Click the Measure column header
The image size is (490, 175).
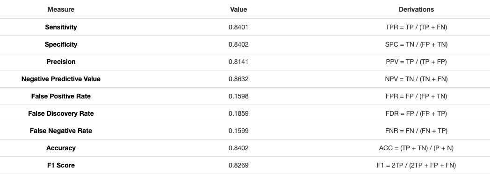coord(61,10)
